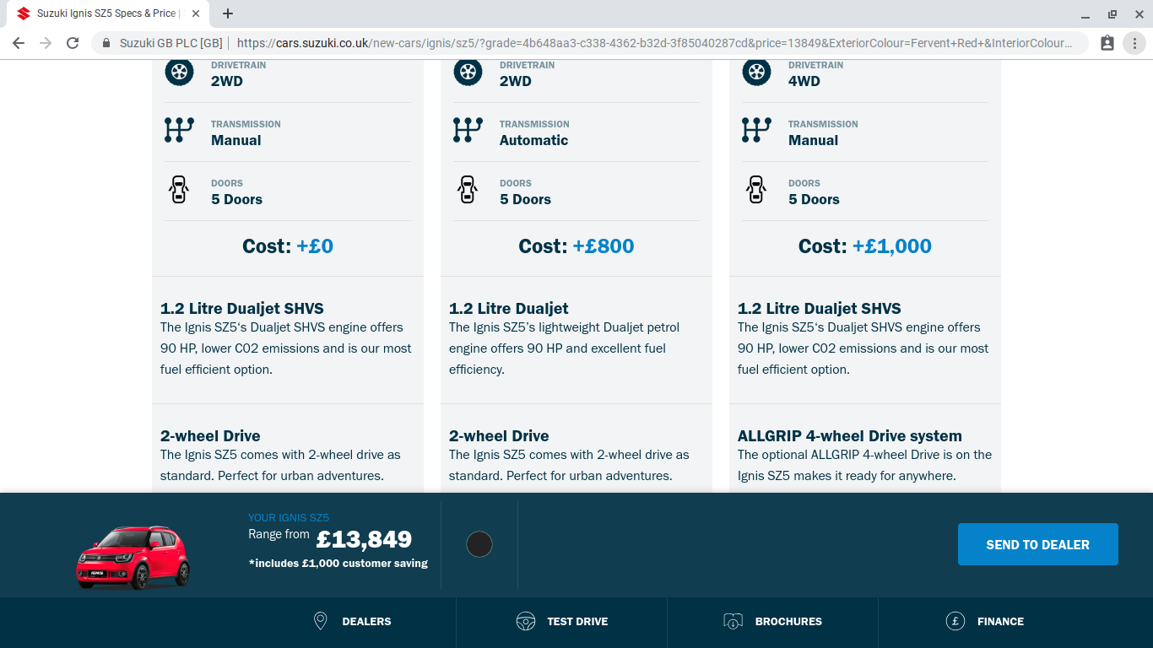Go back using the browser back arrow

point(19,43)
